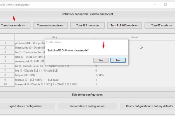Click Yes in the Confirmation dialog
The height and width of the screenshot is (116, 175).
coord(101,60)
